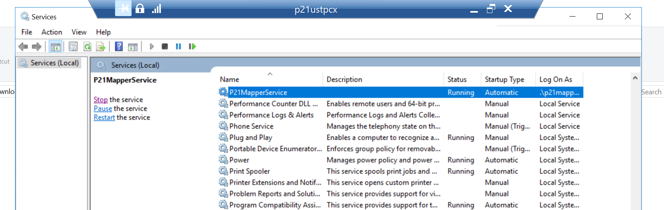Click the Back arrow in toolbar
This screenshot has width=664, height=210.
click(23, 47)
